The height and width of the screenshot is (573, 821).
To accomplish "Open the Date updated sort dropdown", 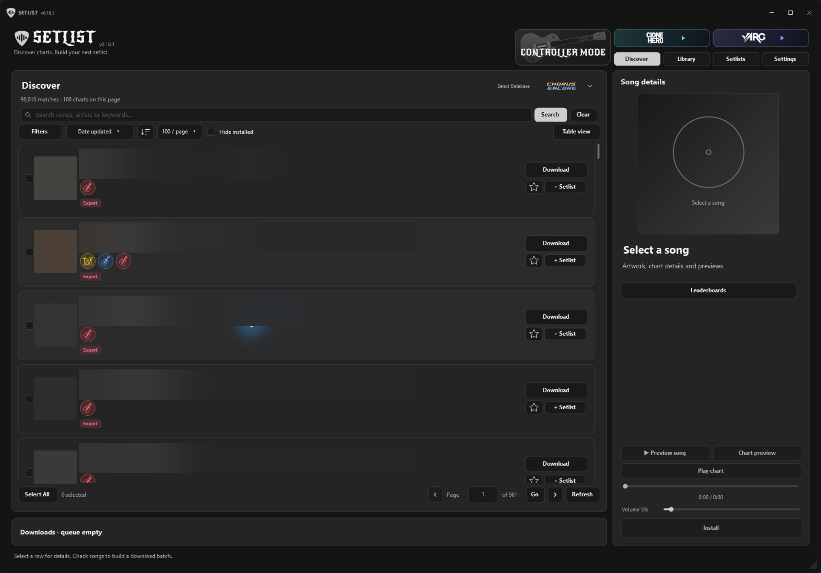I will point(99,132).
